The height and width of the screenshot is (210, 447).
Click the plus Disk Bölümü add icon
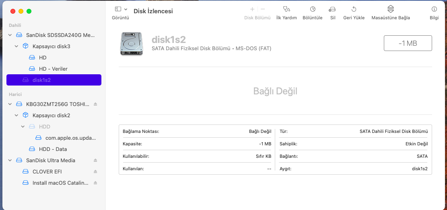click(x=252, y=9)
